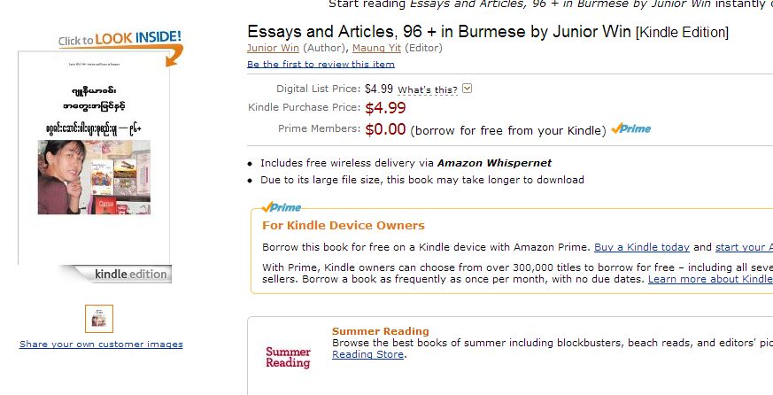
Task: Click Be the first to review link
Action: coord(321,64)
